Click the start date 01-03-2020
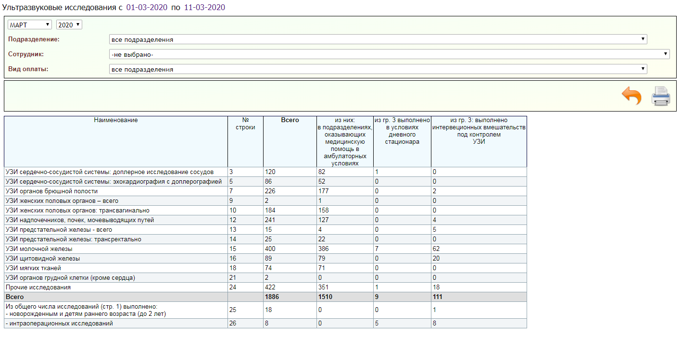Screen dimensions: 681x337 tap(147, 8)
